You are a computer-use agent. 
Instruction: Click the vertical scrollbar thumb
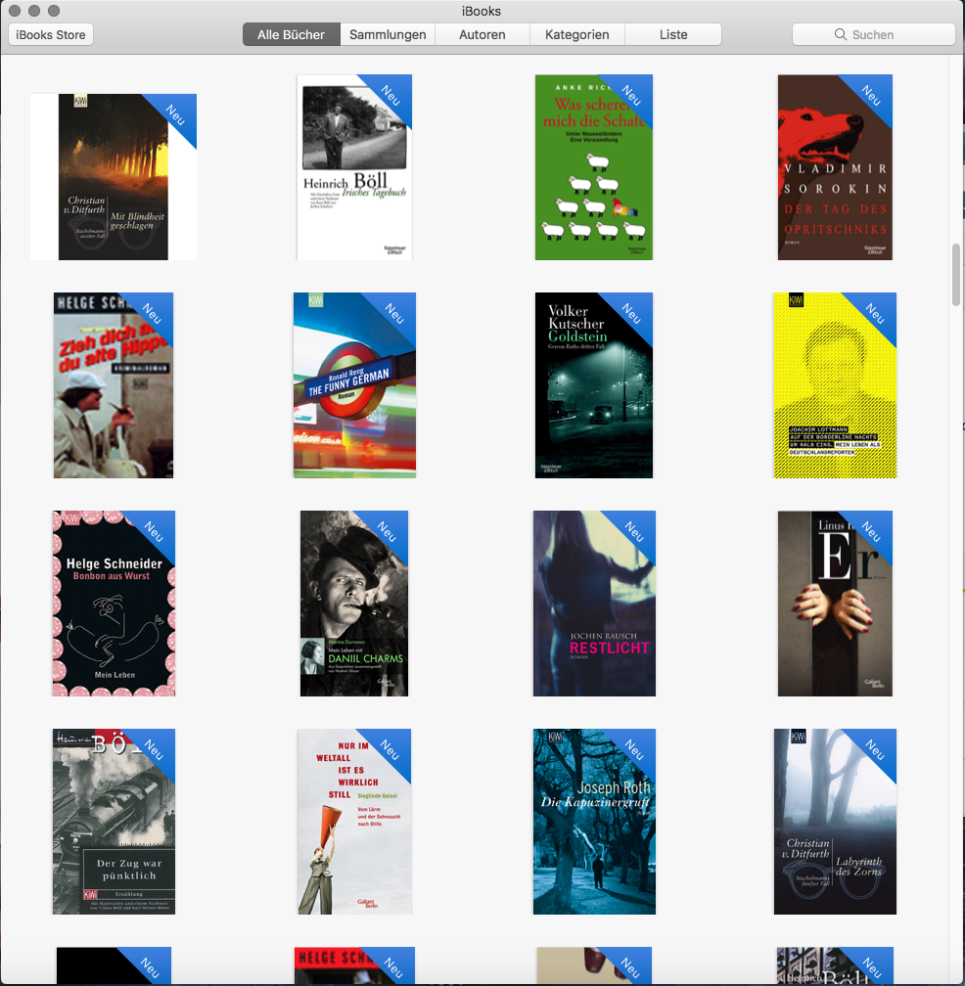(957, 274)
